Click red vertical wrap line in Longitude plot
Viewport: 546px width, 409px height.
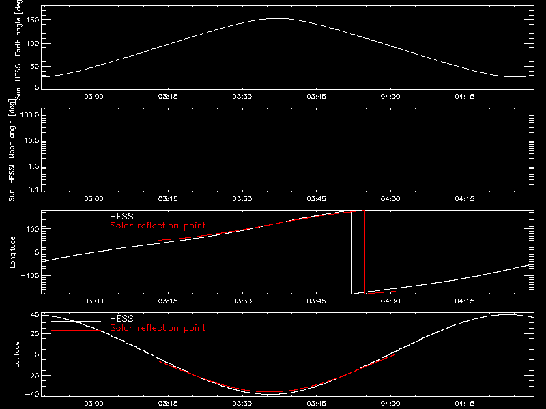[364, 252]
